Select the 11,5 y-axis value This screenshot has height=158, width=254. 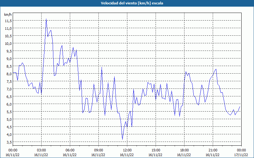point(8,21)
